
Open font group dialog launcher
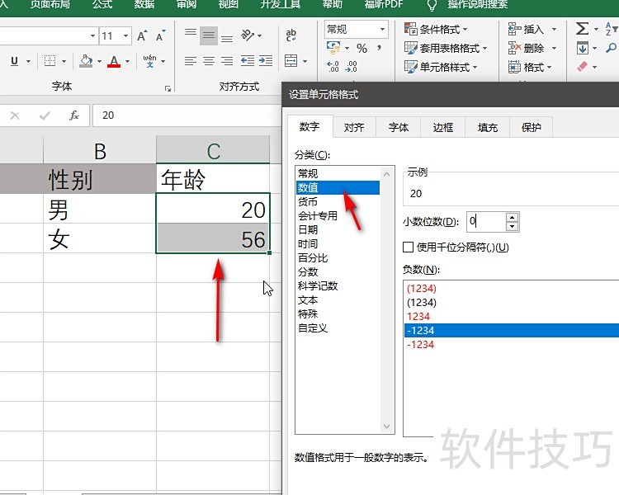168,89
